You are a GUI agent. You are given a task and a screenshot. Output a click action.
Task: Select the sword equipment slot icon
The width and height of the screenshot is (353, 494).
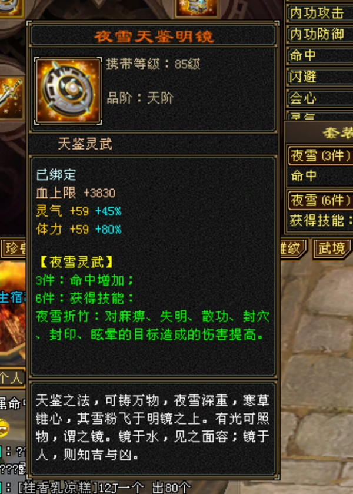11,97
